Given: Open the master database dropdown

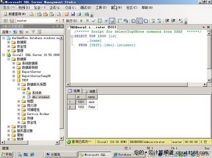Looking at the screenshot, I should pos(57,21).
